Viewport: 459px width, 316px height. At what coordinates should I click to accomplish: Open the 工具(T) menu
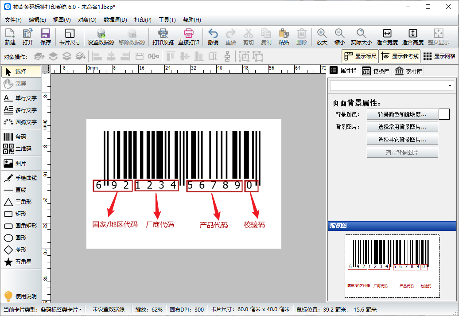point(167,20)
